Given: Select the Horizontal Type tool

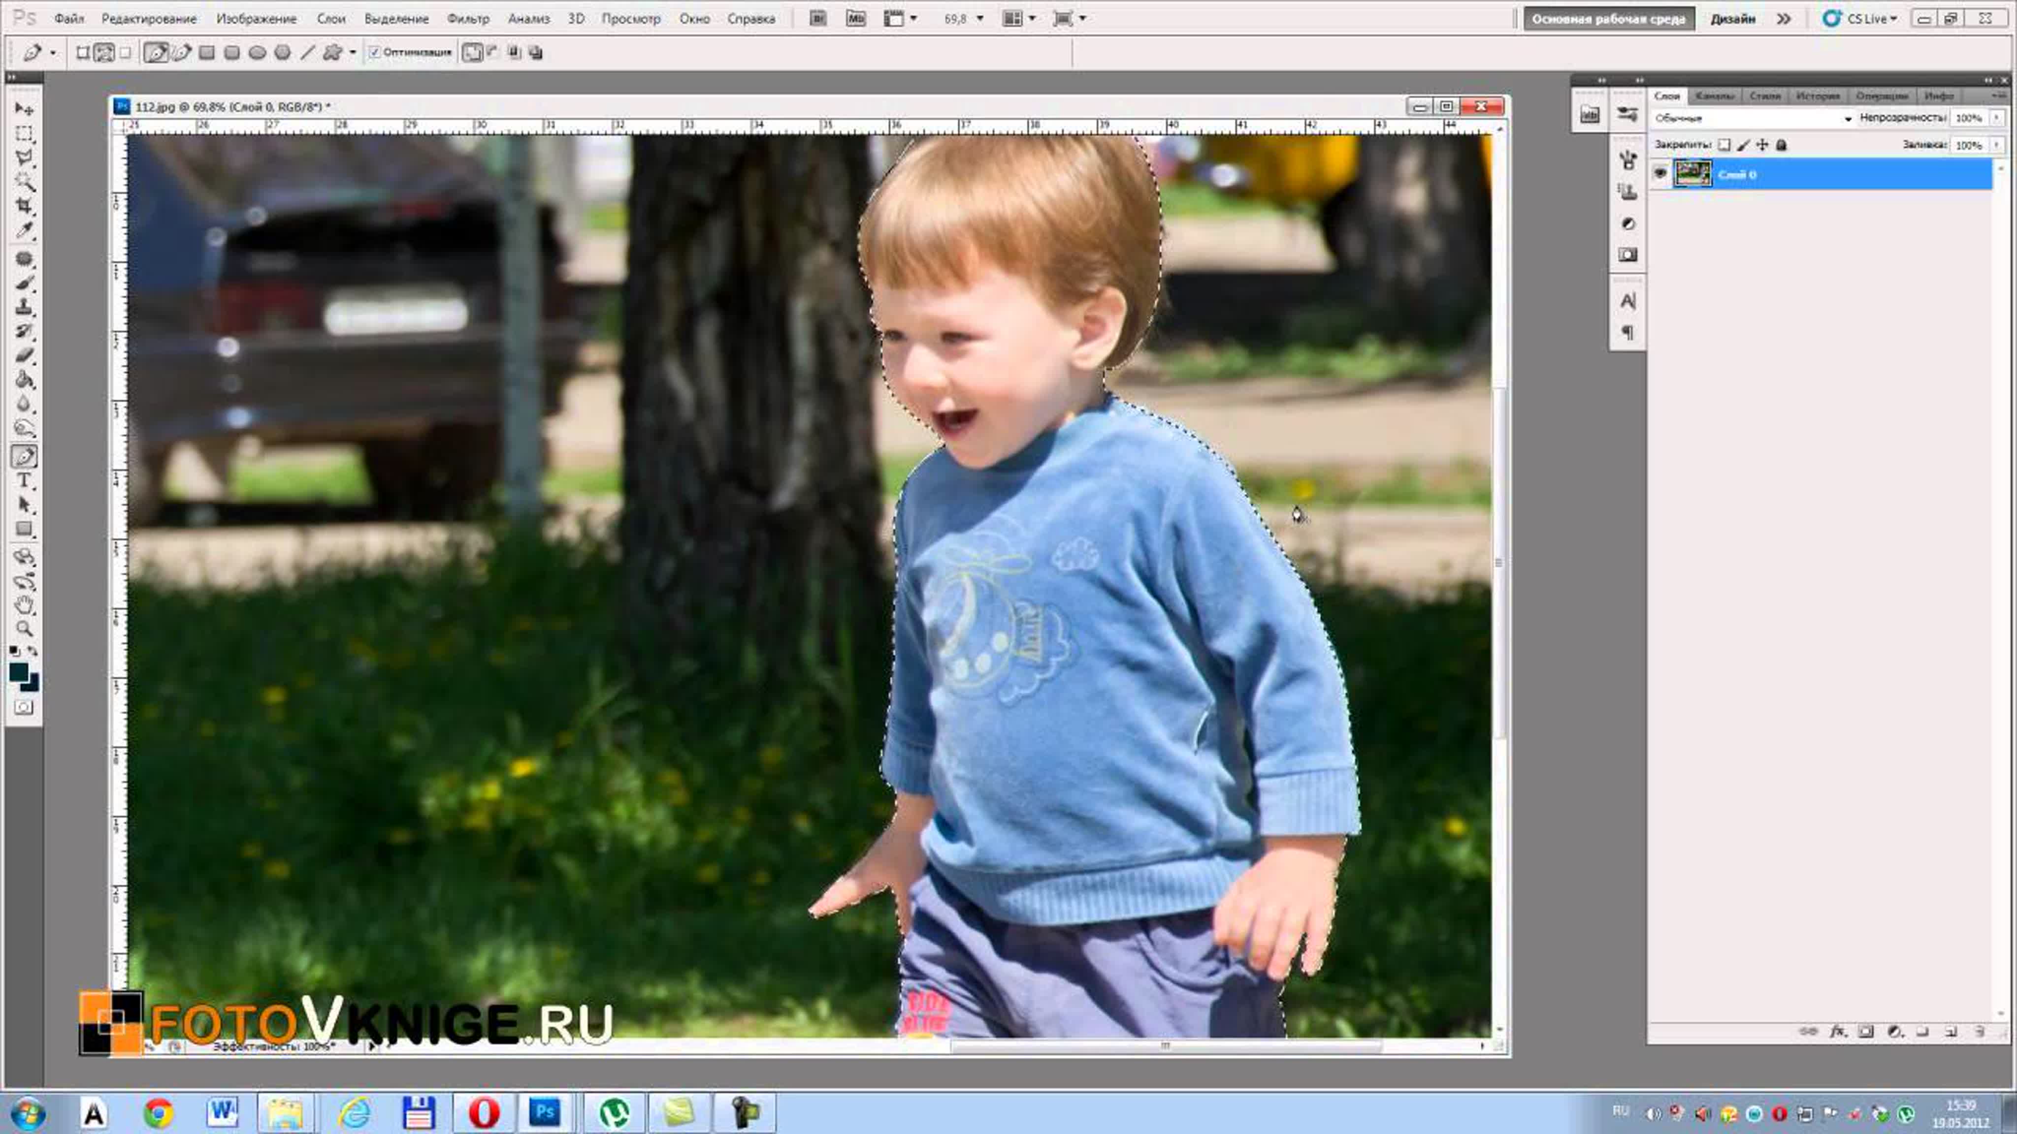Looking at the screenshot, I should pos(24,480).
